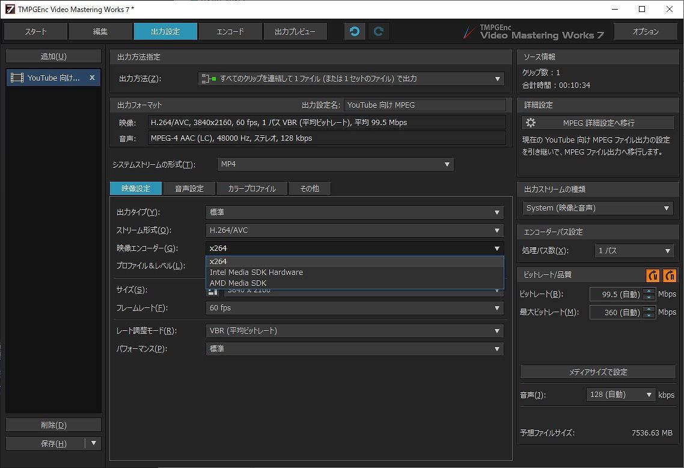Viewport: 684px width, 468px height.
Task: Click the 出力設定名 text field
Action: click(425, 105)
